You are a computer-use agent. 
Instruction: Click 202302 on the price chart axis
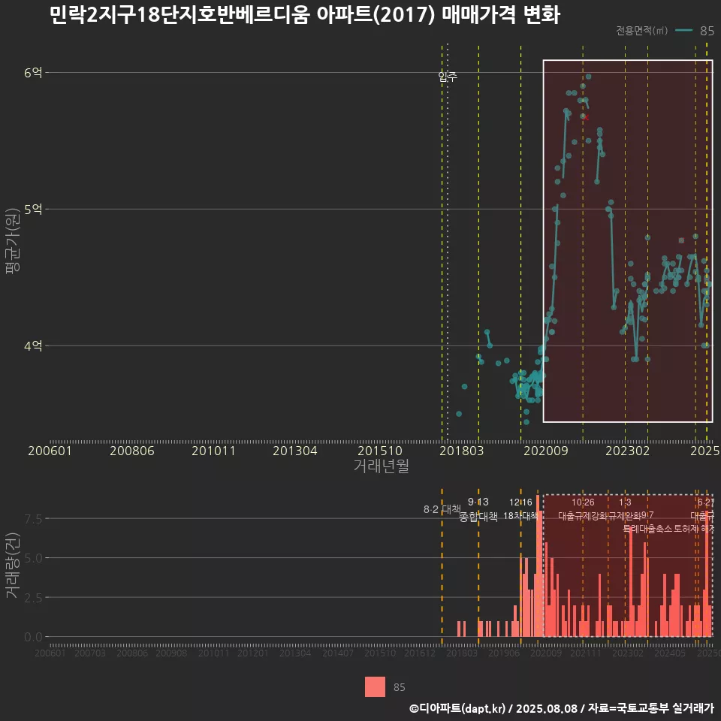pyautogui.click(x=628, y=451)
